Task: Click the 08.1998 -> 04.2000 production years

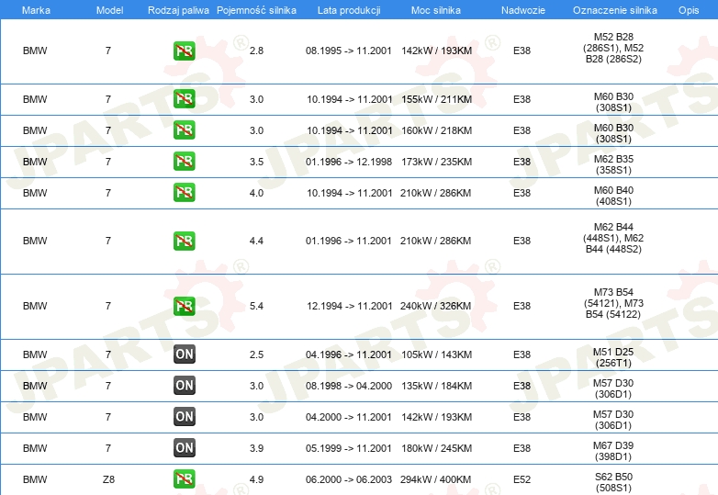Action: pos(349,386)
